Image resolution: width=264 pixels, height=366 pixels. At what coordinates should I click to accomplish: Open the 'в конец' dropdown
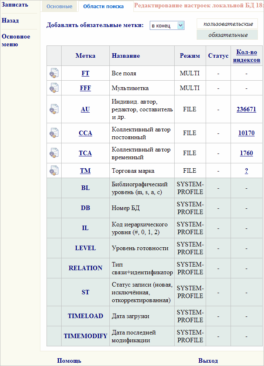click(167, 25)
